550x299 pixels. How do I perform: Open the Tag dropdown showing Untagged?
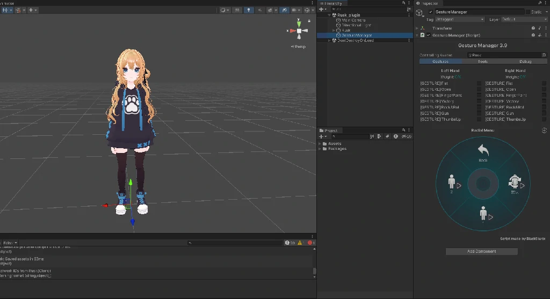click(460, 19)
